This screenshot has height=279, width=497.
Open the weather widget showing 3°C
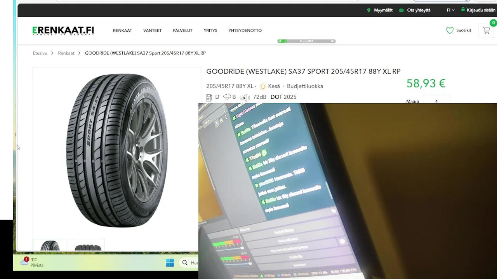(32, 262)
